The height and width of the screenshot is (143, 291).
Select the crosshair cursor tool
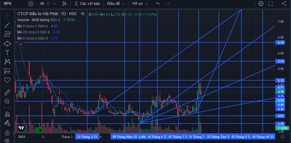[x=7, y=16]
